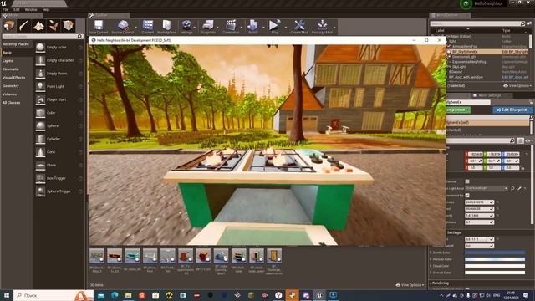The height and width of the screenshot is (301, 535).
Task: Select the Box Trigger actor icon
Action: (40, 178)
